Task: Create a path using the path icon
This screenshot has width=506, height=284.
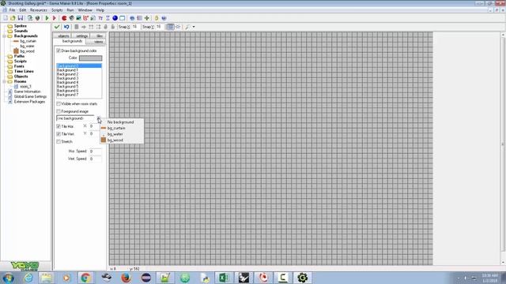Action: [x=85, y=18]
